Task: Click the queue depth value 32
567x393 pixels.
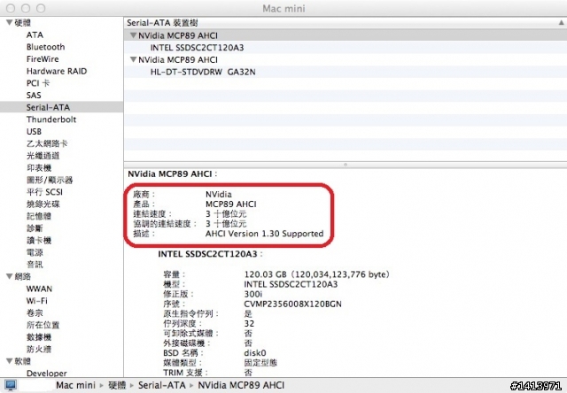Action: pyautogui.click(x=249, y=323)
